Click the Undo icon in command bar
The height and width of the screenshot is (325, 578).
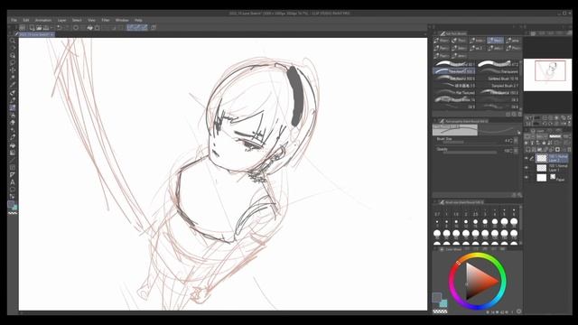coord(59,28)
